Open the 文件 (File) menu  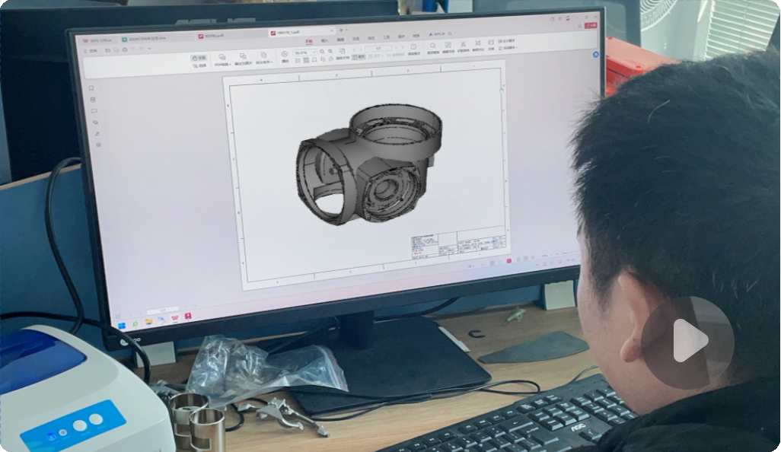tap(91, 51)
